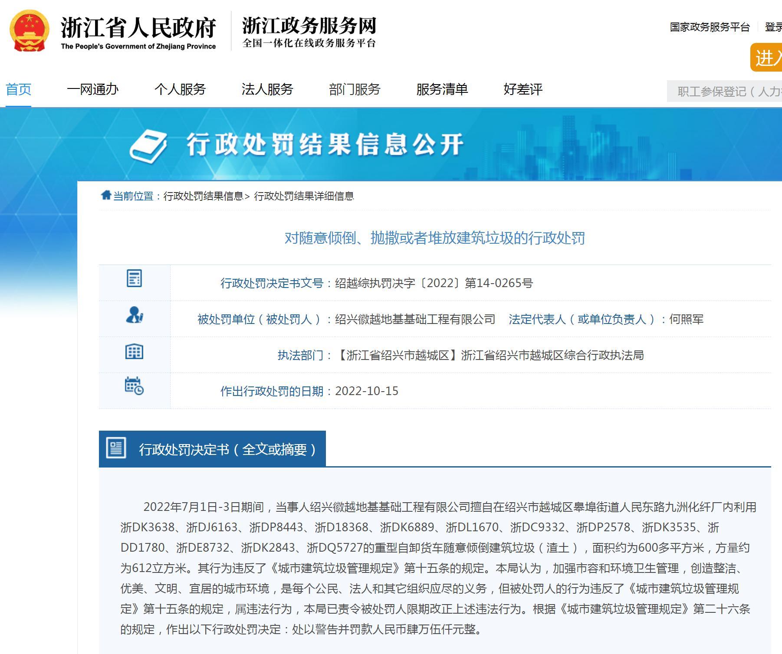Click the enforcement department building icon
This screenshot has height=654, width=782.
pyautogui.click(x=134, y=351)
